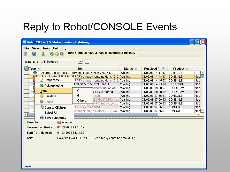Click the hand icon in the toolbar
230x172 pixels.
pos(26,54)
